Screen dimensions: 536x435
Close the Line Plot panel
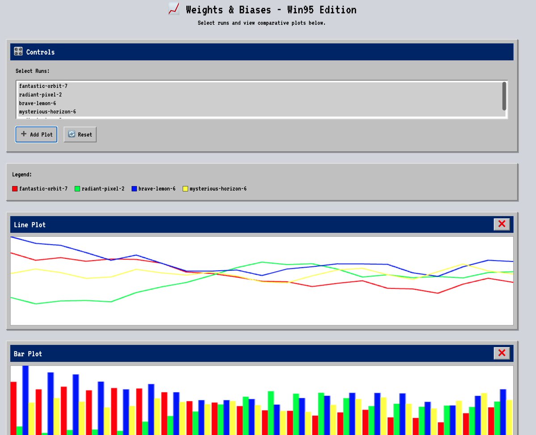point(501,224)
